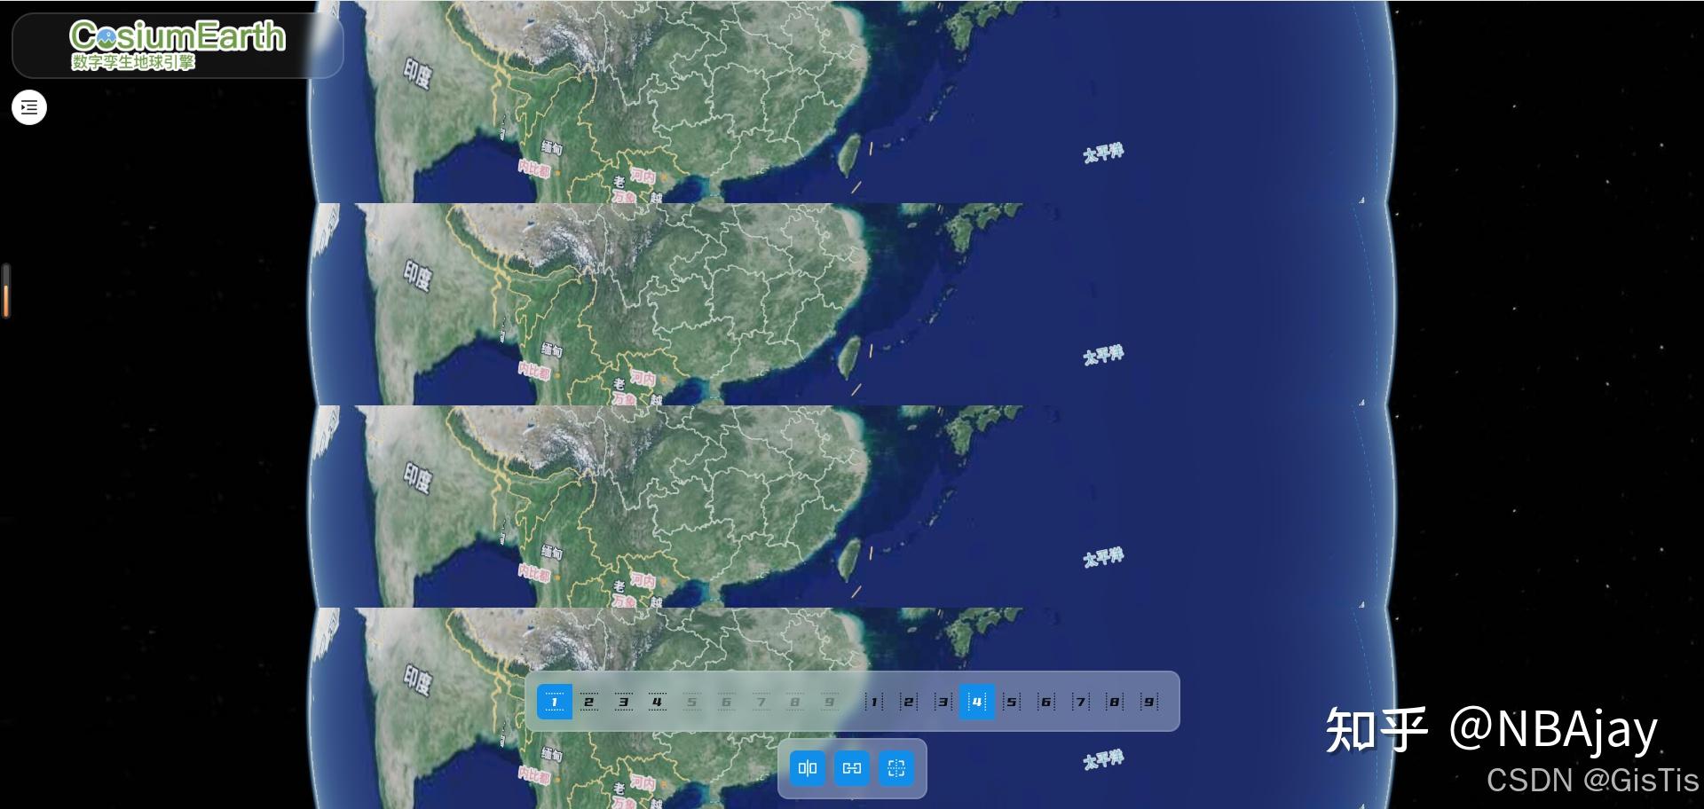Enable the linked-view synchronization tool
Viewport: 1704px width, 809px height.
[x=853, y=769]
